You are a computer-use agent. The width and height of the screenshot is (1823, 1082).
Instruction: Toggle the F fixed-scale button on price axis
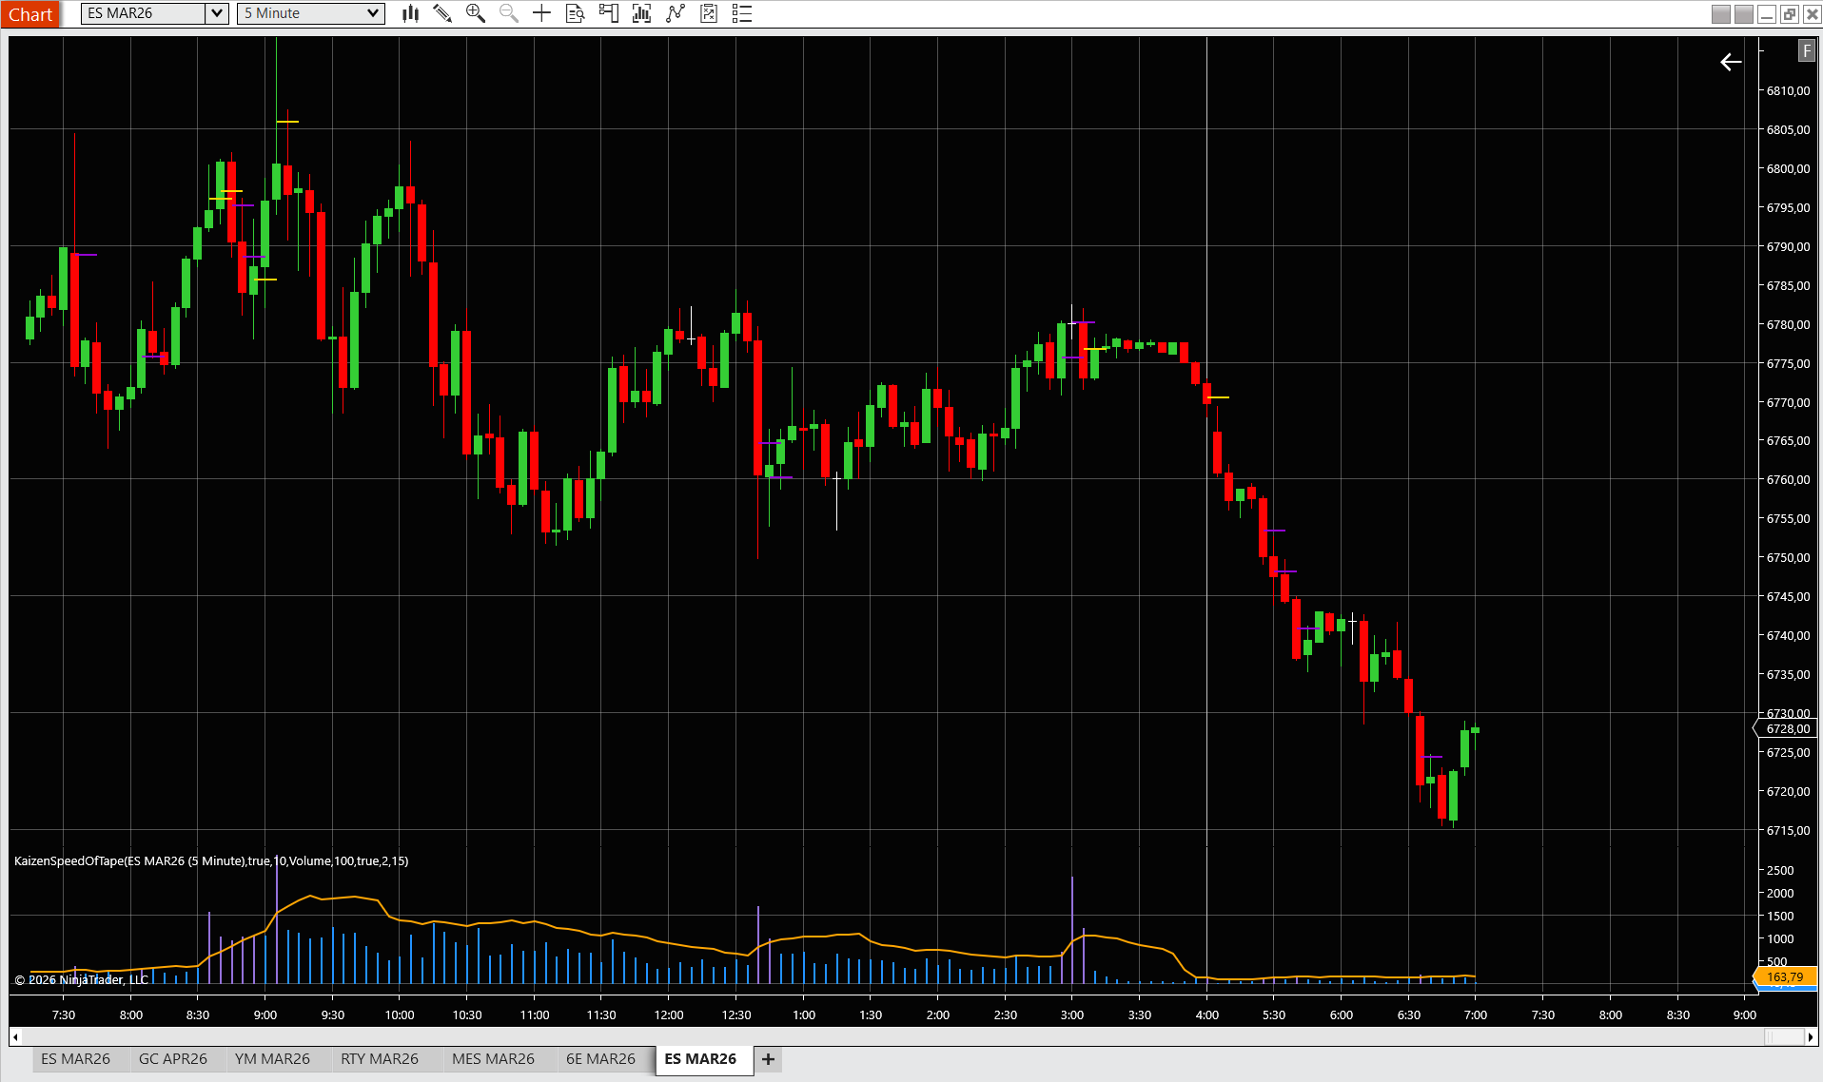(x=1806, y=51)
